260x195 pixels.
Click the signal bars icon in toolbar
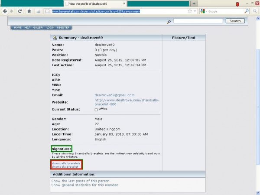tap(39, 11)
